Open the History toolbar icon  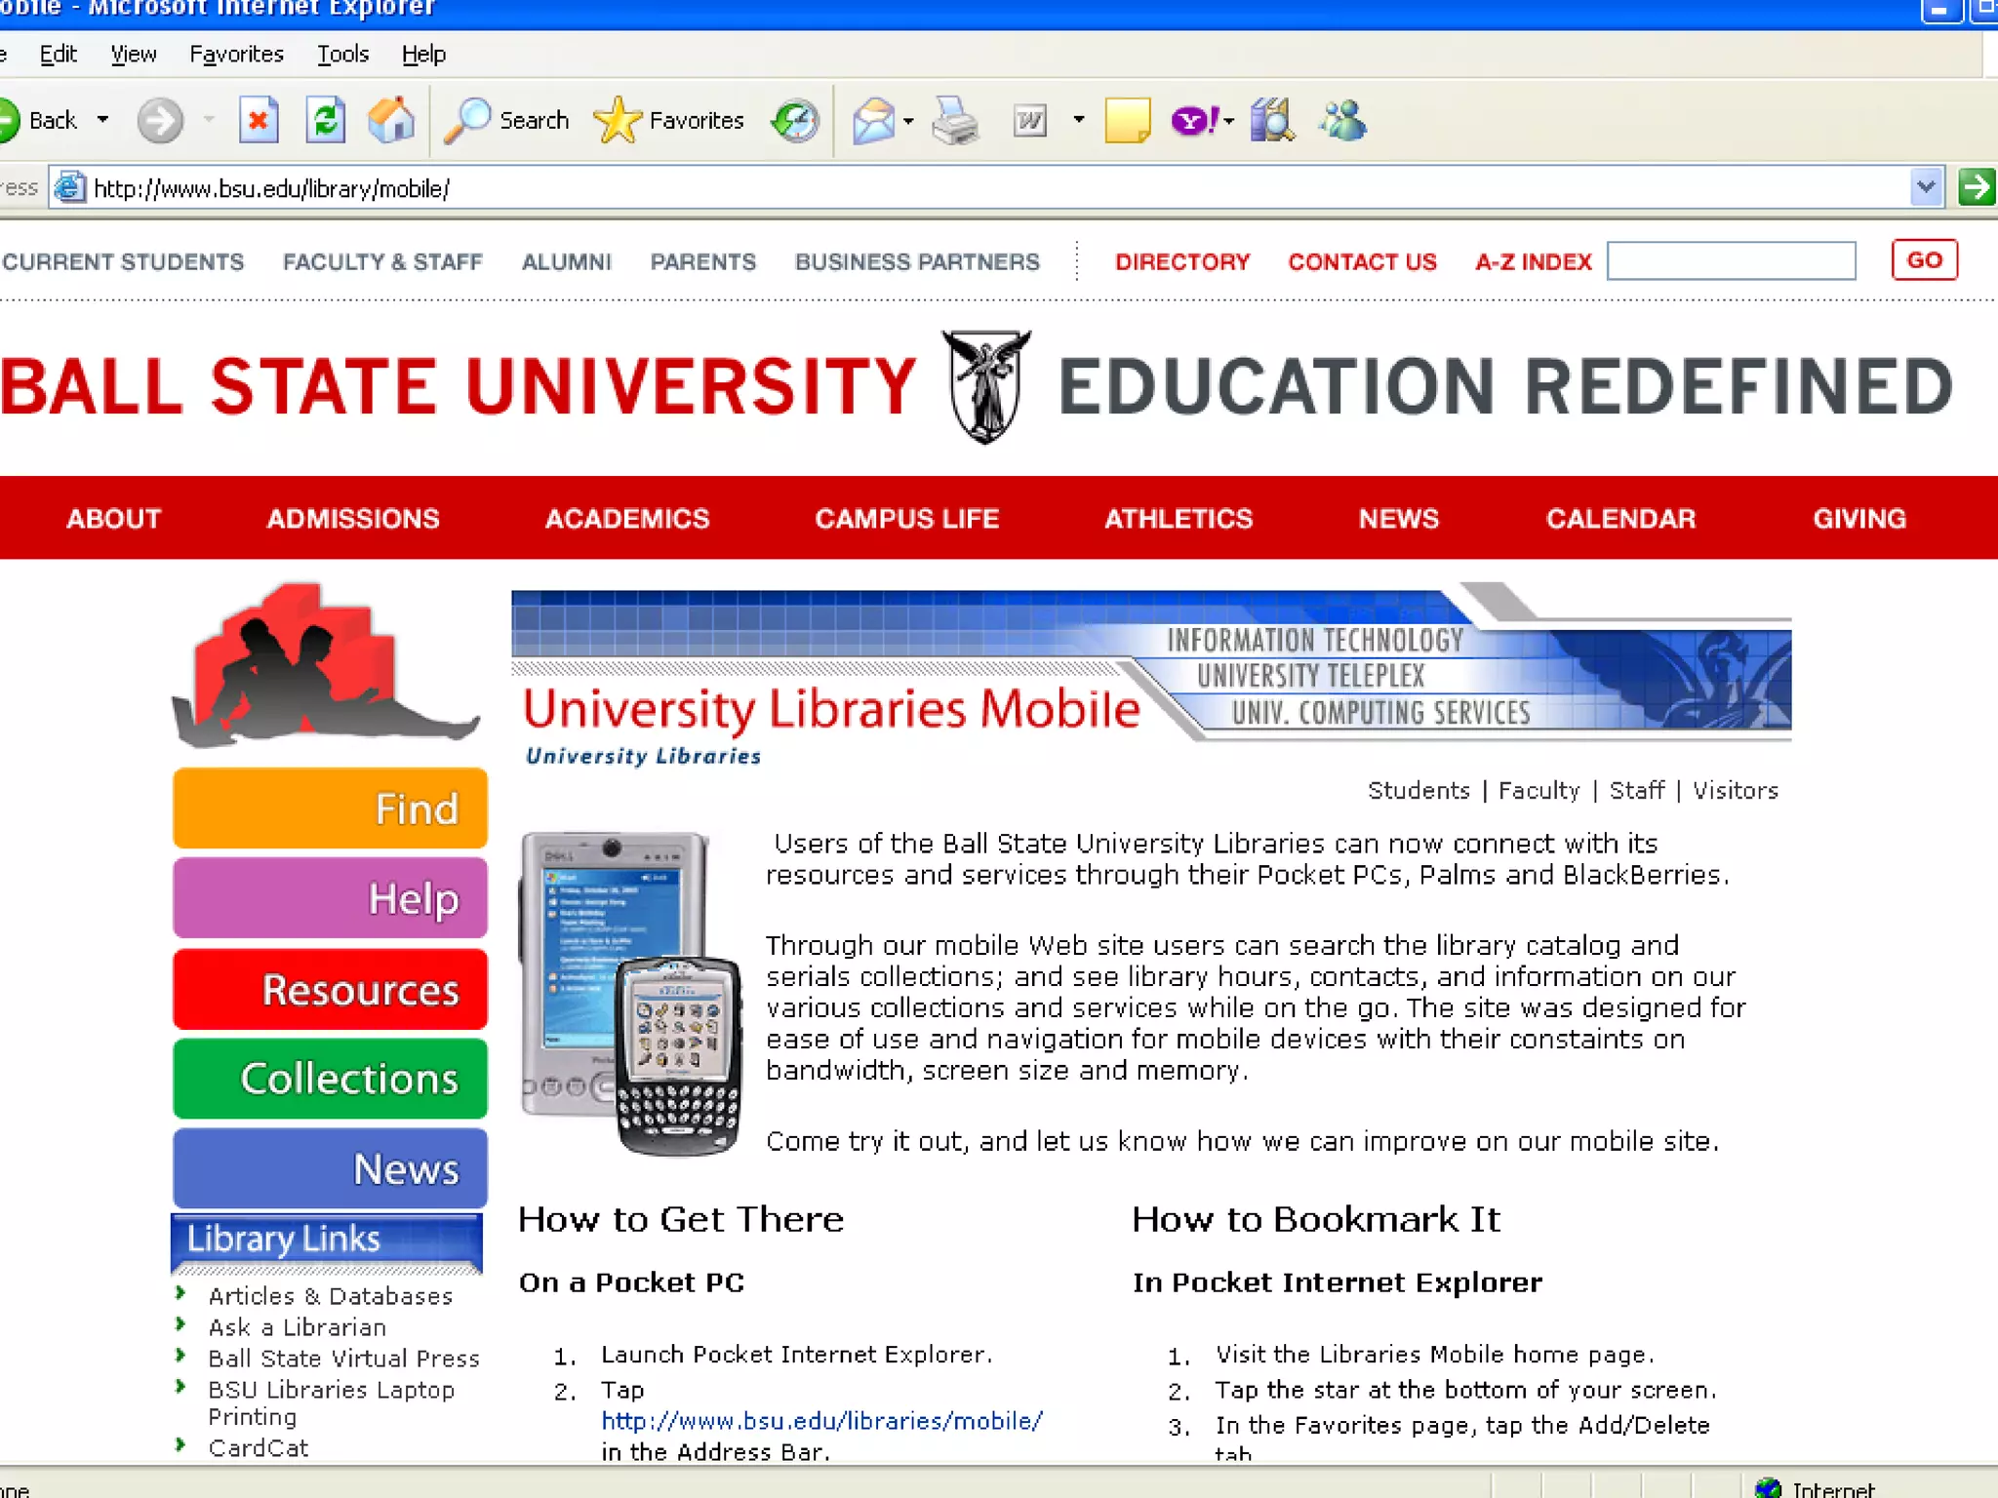pos(795,121)
